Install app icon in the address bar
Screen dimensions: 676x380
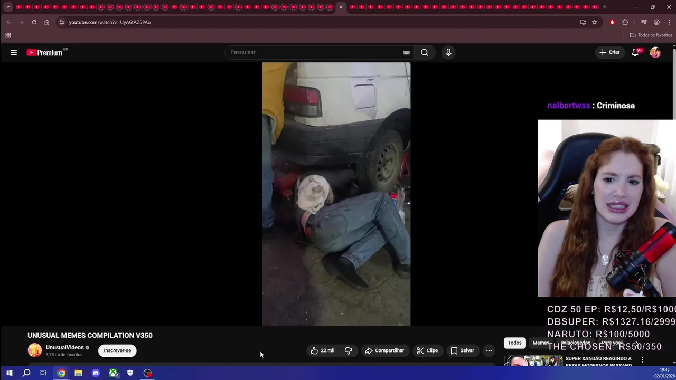click(583, 22)
